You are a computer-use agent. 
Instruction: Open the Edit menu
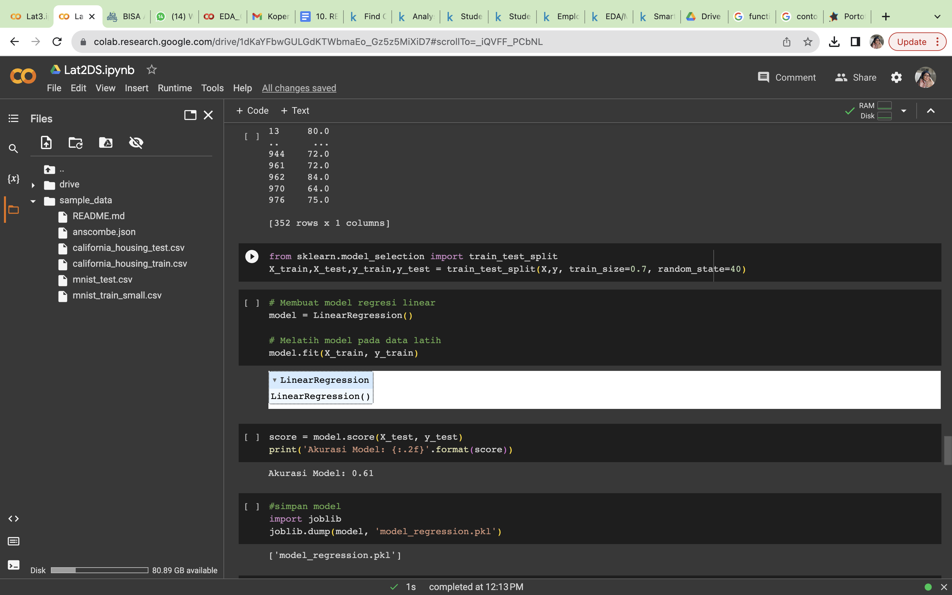78,88
